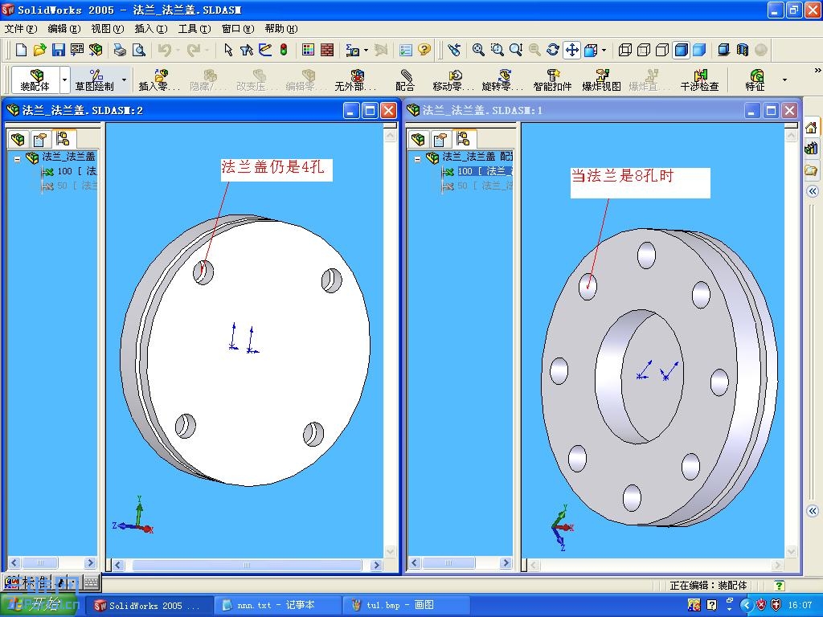Switch to Shaded With Edges mode
Image resolution: width=823 pixels, height=617 pixels.
pyautogui.click(x=682, y=50)
